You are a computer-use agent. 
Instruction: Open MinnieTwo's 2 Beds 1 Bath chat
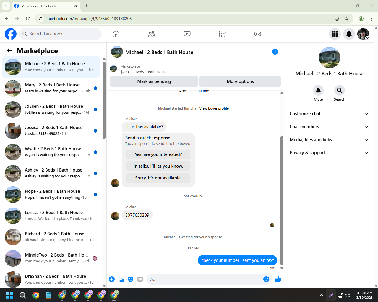pos(51,258)
